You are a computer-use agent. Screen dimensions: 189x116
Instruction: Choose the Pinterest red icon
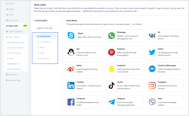(x=112, y=52)
